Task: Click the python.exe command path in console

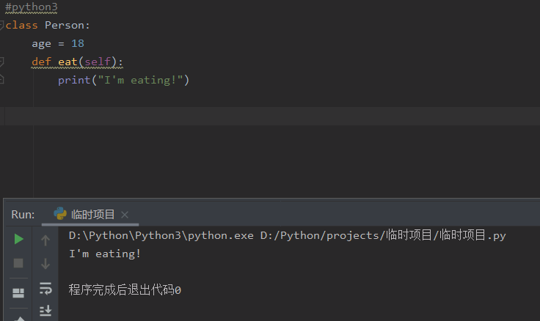Action: click(161, 236)
